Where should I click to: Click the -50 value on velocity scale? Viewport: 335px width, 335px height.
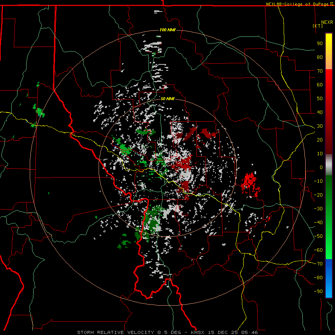click(318, 236)
